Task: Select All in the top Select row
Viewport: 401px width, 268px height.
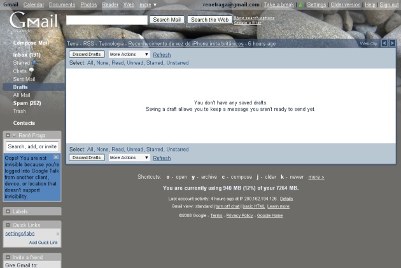Action: tap(90, 62)
